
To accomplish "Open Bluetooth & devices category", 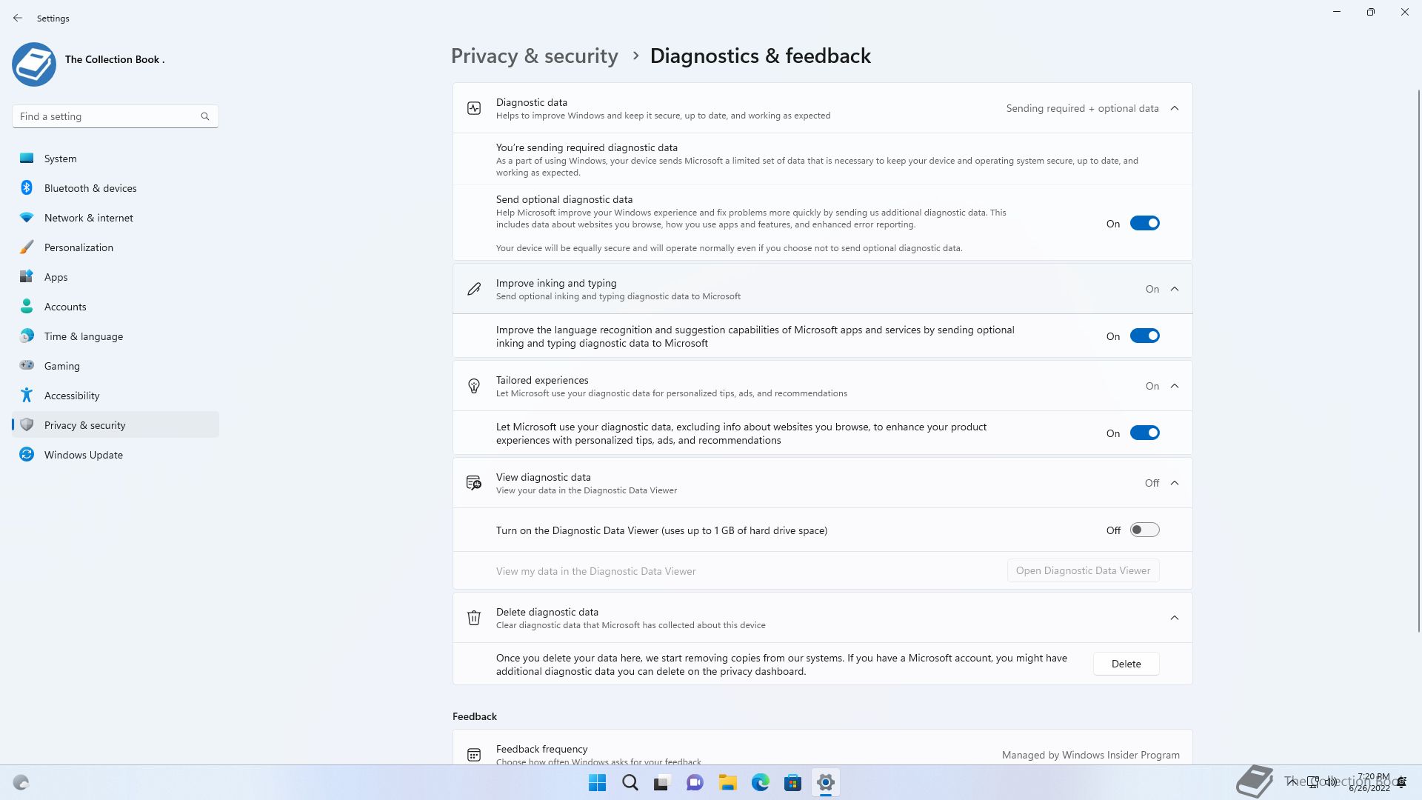I will (116, 188).
